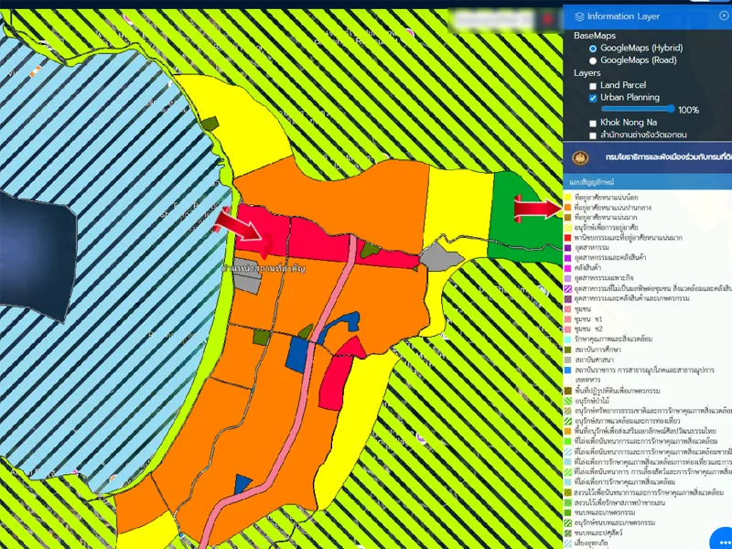Click the yellow low-density residential legend swatch
Viewport: 732px width, 549px height.
567,197
